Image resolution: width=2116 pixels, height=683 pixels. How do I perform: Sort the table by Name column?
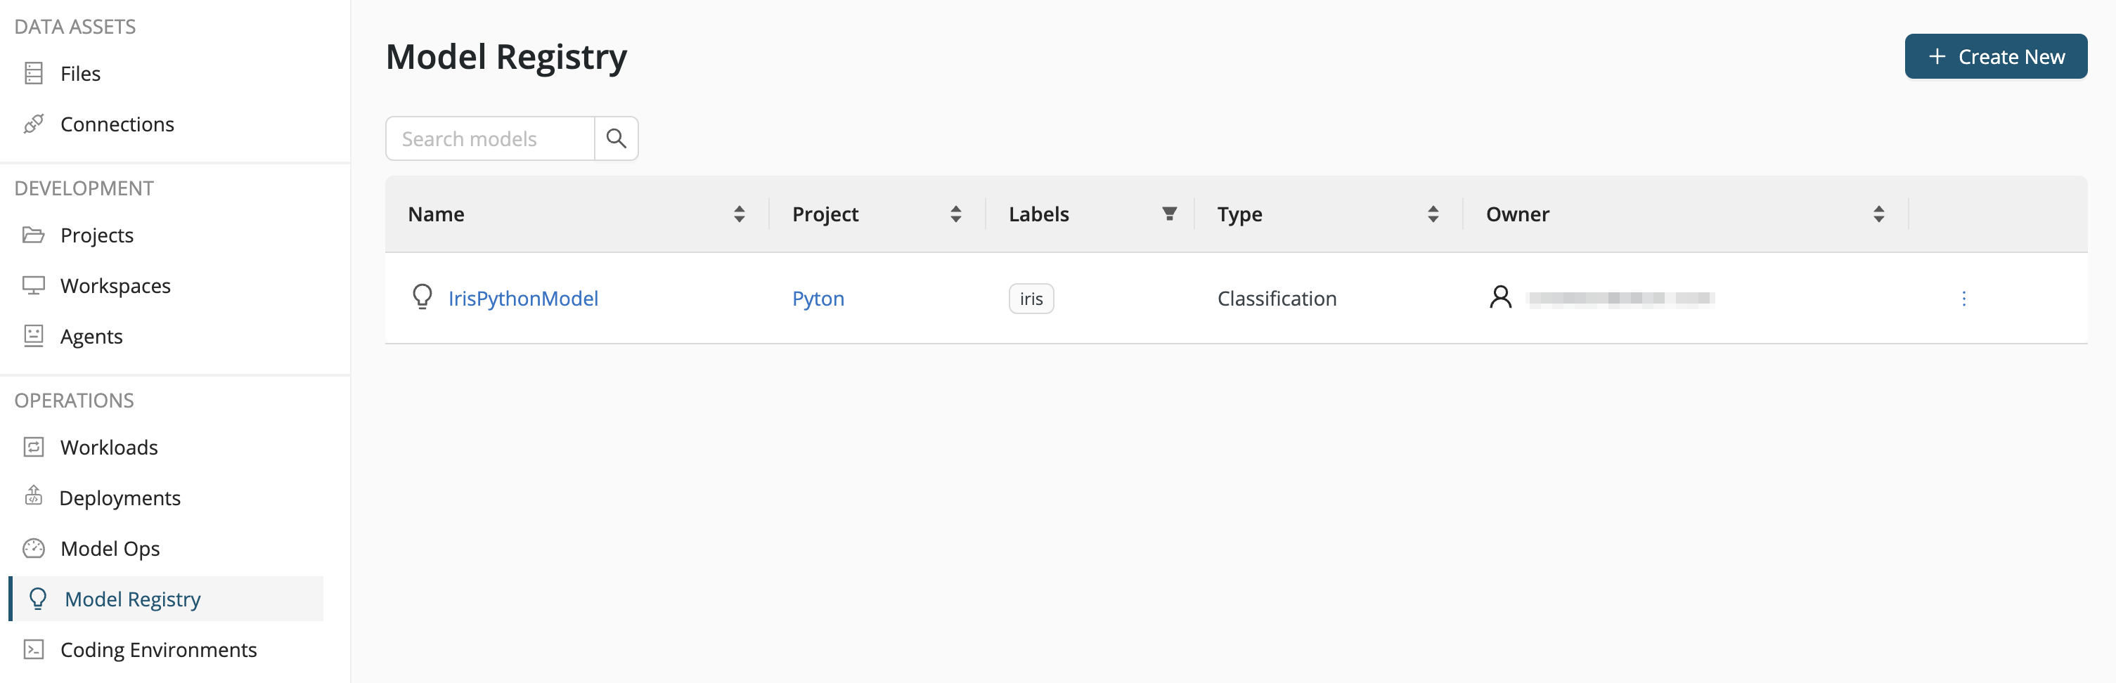(x=740, y=214)
